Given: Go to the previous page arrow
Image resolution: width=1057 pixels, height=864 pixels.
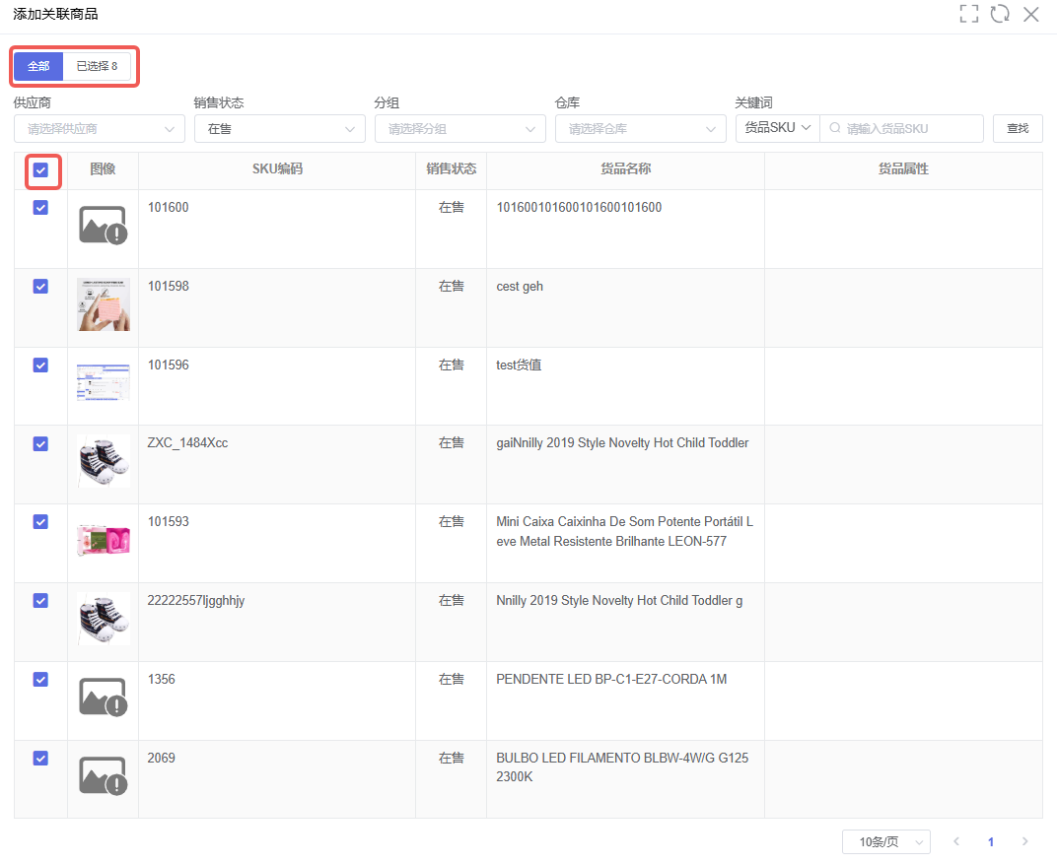Looking at the screenshot, I should tap(955, 841).
